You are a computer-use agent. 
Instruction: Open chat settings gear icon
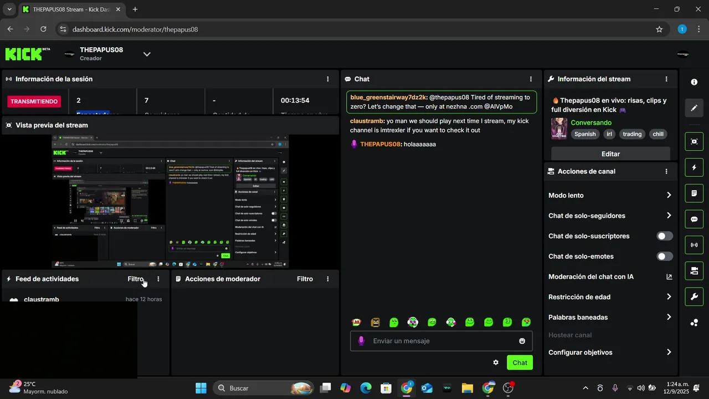496,362
